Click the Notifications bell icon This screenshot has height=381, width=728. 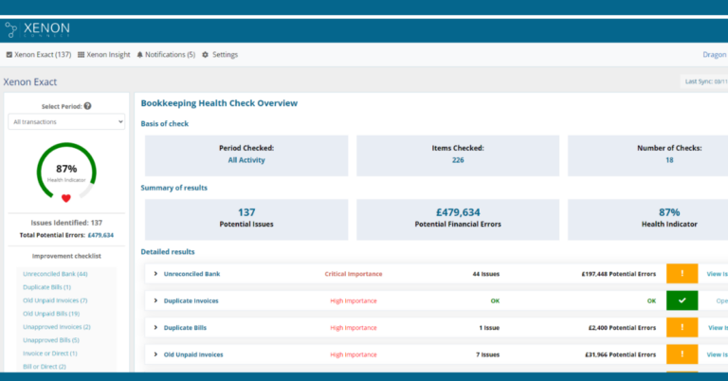[139, 55]
